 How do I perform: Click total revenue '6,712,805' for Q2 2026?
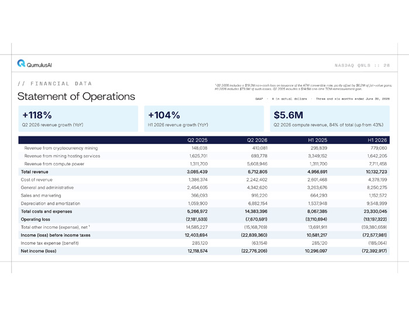257,171
